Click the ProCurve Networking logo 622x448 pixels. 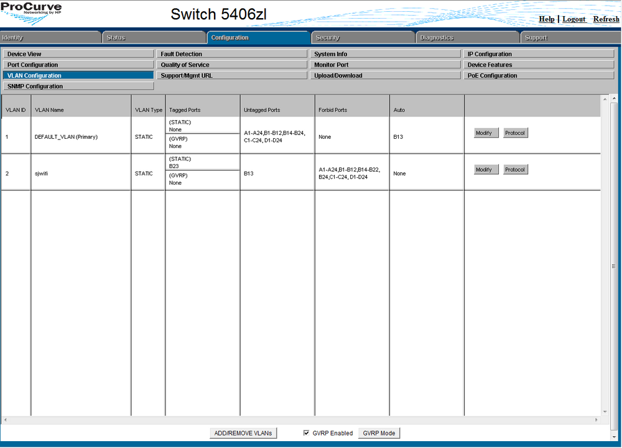coord(31,13)
